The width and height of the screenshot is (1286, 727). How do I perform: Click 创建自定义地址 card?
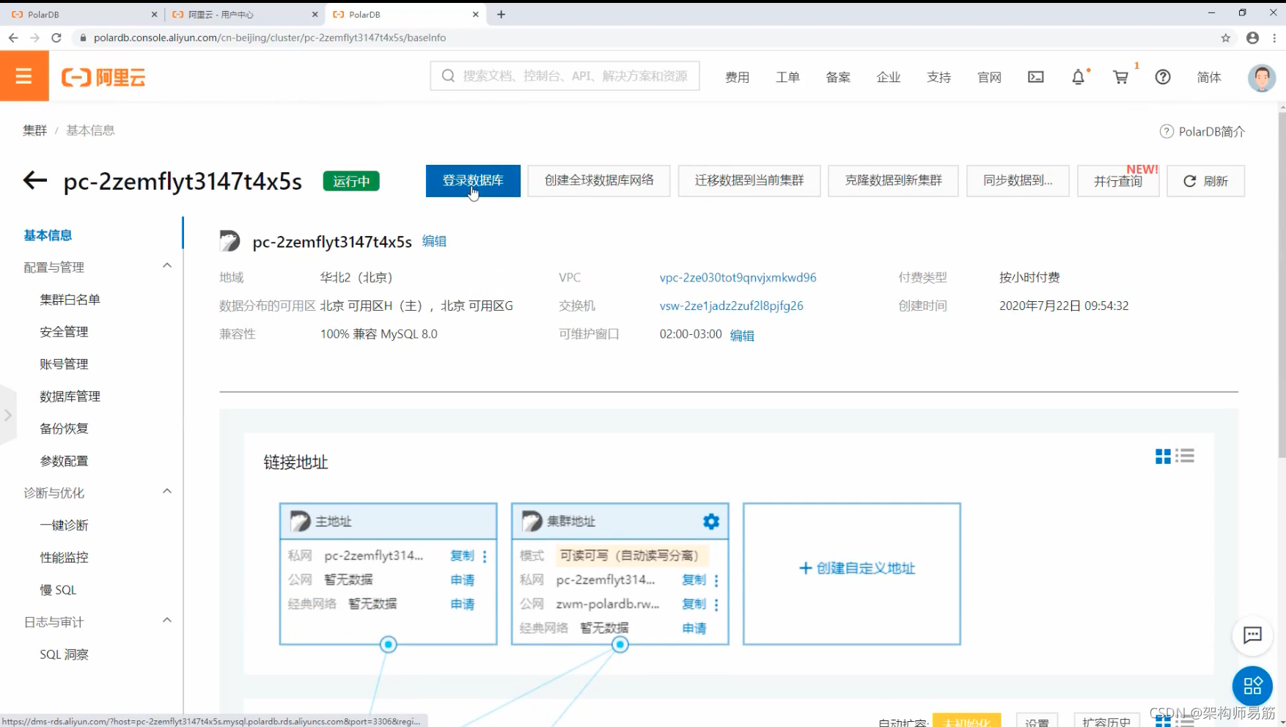tap(852, 574)
